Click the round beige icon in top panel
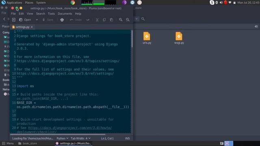Screen dimensions: 260x146 (x=139, y=2)
